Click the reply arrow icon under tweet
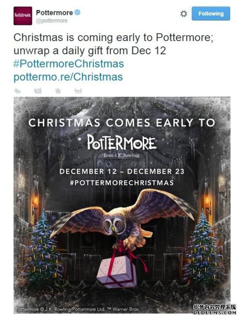Image resolution: width=241 pixels, height=319 pixels. pyautogui.click(x=18, y=91)
